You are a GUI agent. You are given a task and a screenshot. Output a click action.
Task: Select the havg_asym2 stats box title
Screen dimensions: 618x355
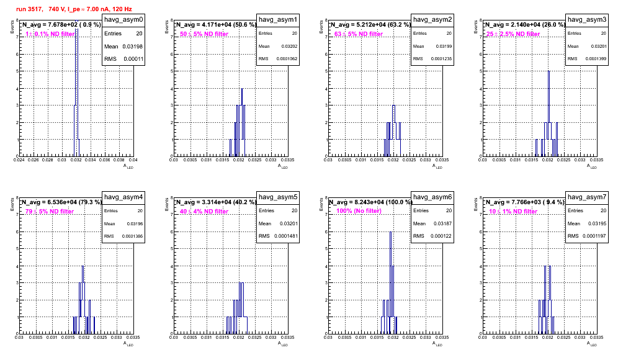pos(432,20)
